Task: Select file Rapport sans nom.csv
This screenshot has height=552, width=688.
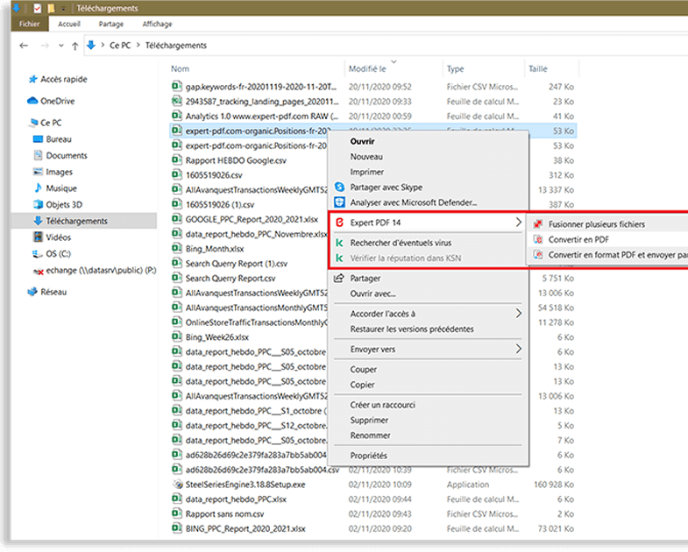Action: (224, 513)
